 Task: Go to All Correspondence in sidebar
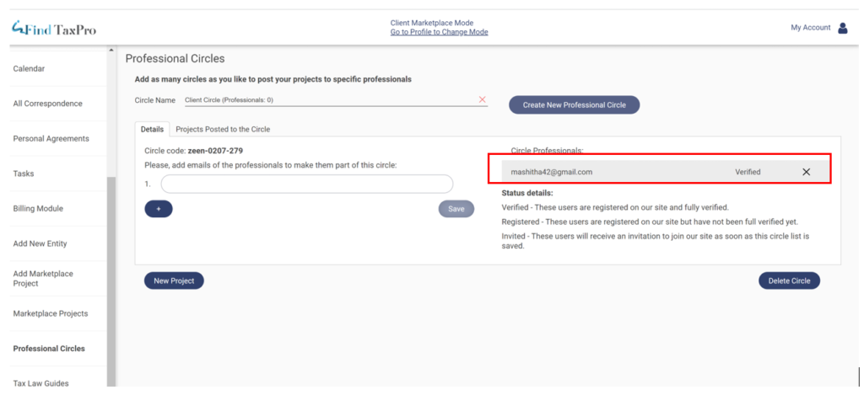pos(48,104)
